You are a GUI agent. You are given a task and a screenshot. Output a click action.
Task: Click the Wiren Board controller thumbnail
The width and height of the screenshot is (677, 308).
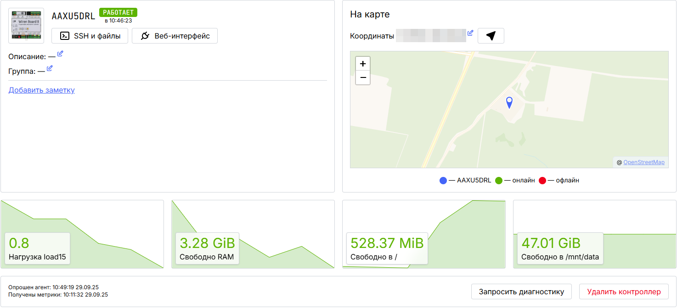click(26, 26)
